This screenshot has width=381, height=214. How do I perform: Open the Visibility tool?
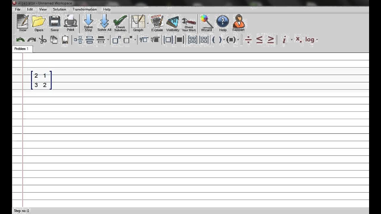173,23
